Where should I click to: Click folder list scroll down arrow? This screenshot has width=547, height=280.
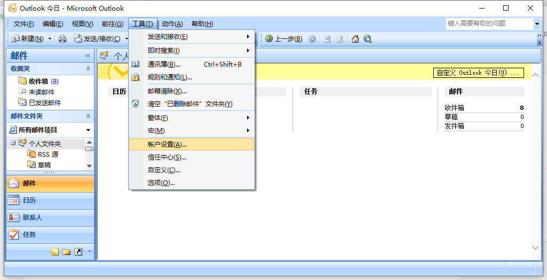[x=89, y=166]
